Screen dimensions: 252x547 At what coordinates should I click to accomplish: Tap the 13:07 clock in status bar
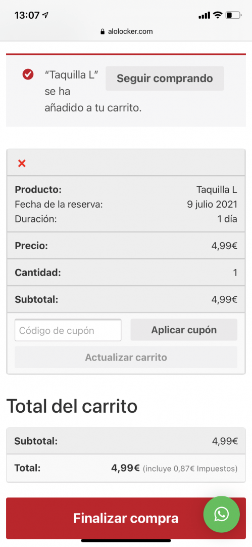tap(27, 15)
